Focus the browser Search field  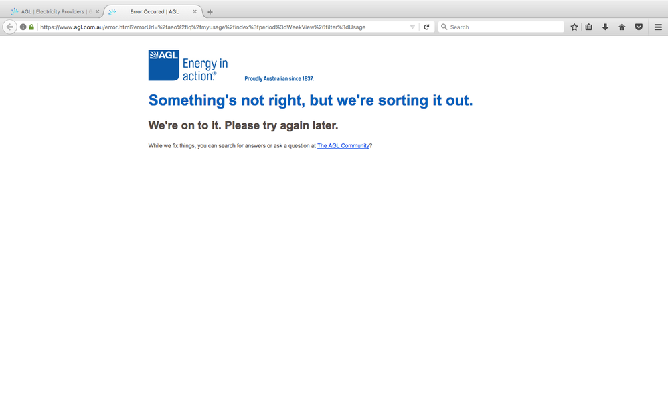(501, 27)
